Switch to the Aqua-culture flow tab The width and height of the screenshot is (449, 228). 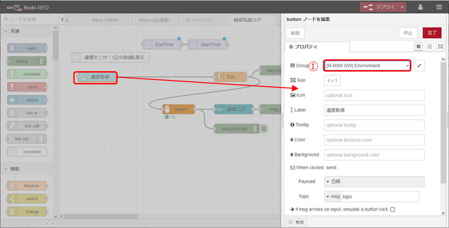pyautogui.click(x=110, y=20)
